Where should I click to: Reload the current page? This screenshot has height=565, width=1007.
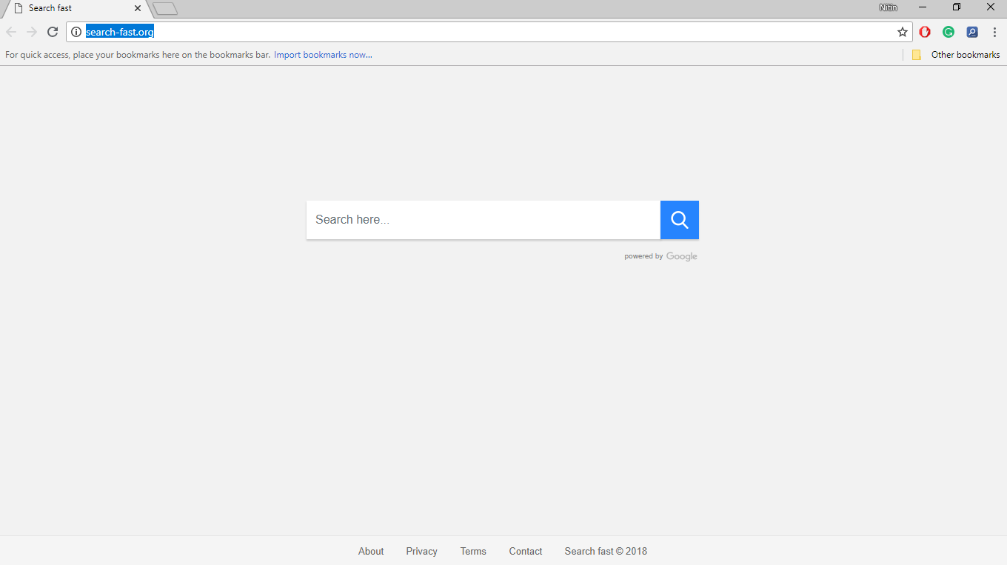52,32
